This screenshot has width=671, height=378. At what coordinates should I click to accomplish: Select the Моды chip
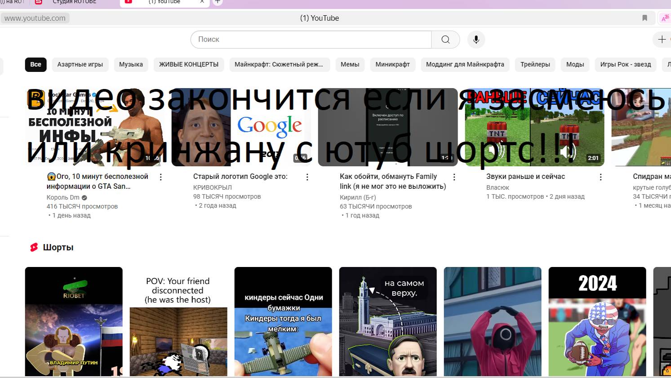pyautogui.click(x=575, y=64)
